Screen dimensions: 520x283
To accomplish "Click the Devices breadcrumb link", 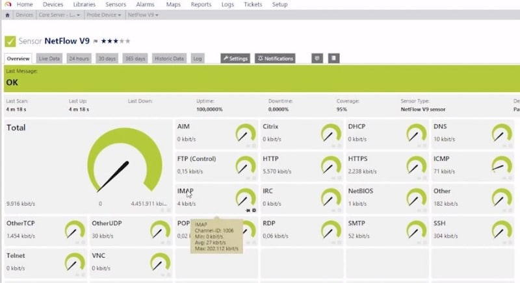I will coord(24,15).
